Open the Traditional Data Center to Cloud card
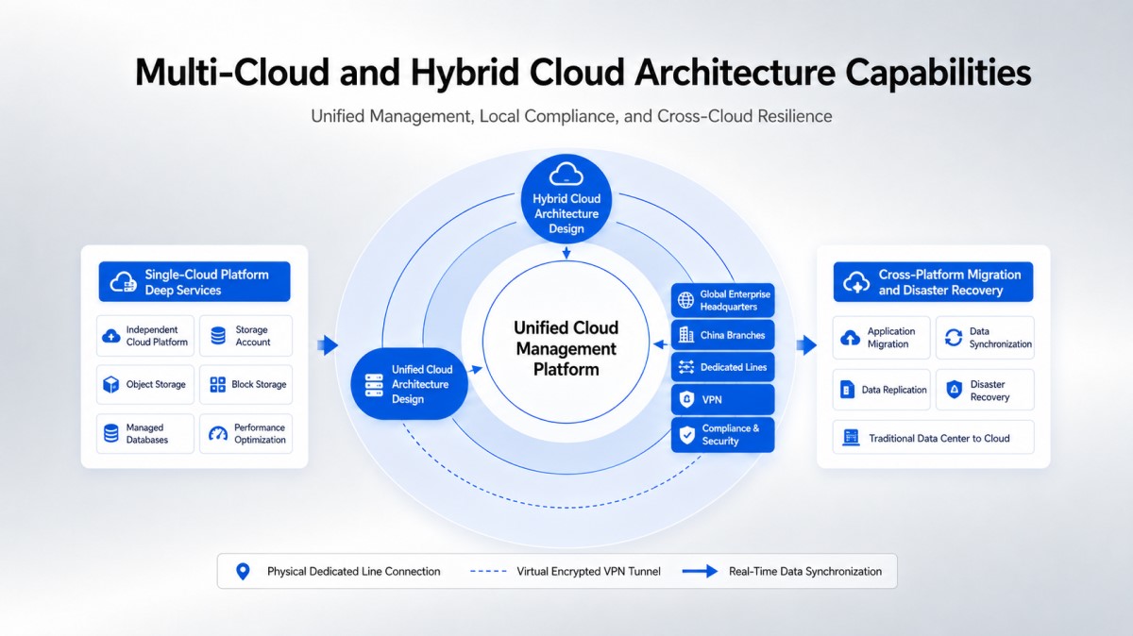The height and width of the screenshot is (636, 1133). coord(934,438)
